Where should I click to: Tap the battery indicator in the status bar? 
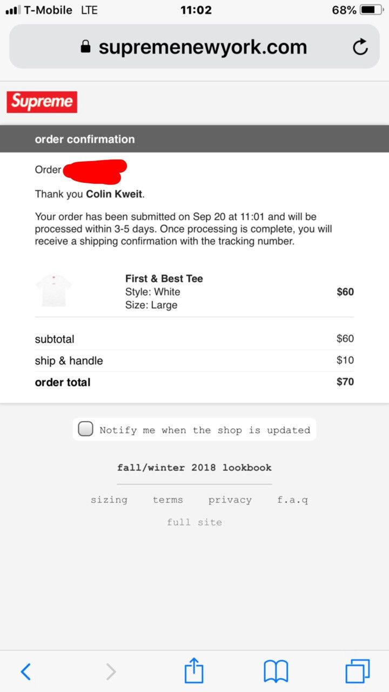point(372,9)
